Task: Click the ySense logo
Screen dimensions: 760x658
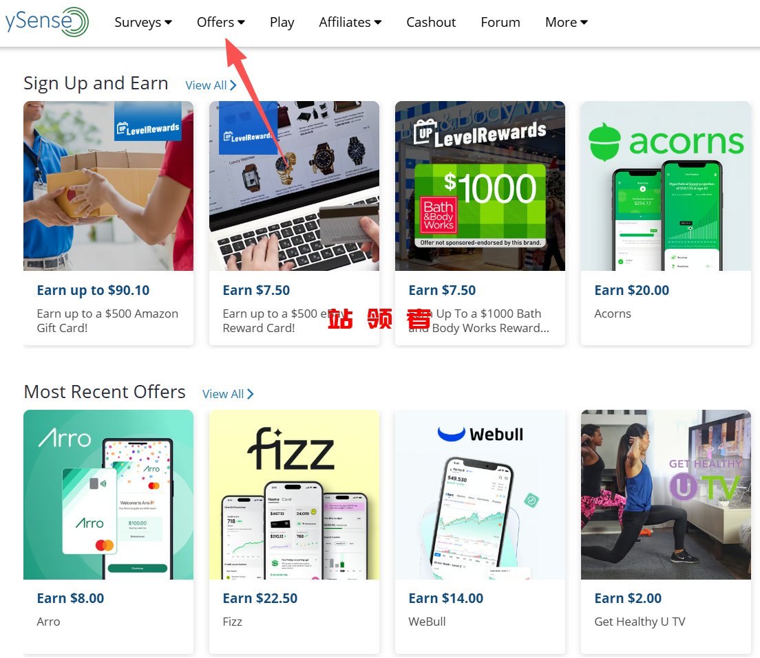Action: (x=47, y=22)
